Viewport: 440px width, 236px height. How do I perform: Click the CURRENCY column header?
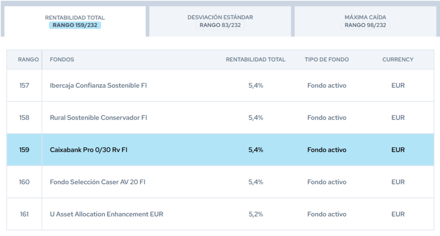point(398,59)
